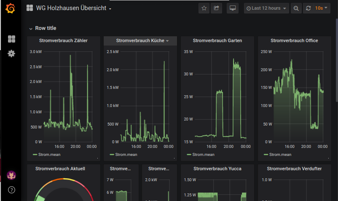The width and height of the screenshot is (338, 201).
Task: Open the Last 12 hours time picker
Action: 266,8
